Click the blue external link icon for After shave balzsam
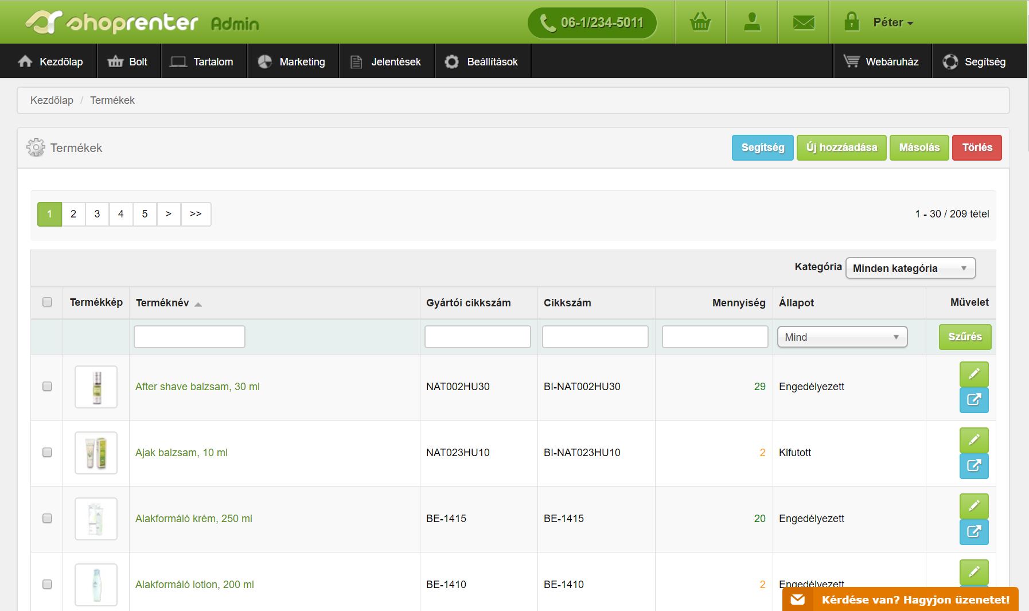 click(x=973, y=399)
